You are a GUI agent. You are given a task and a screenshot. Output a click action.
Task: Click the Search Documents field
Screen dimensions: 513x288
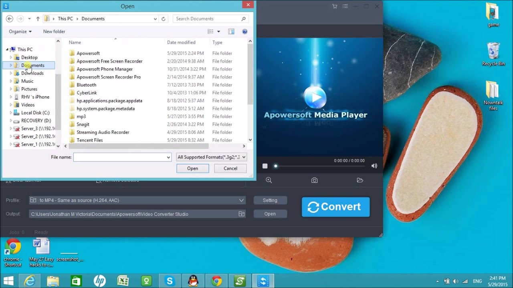coord(211,19)
